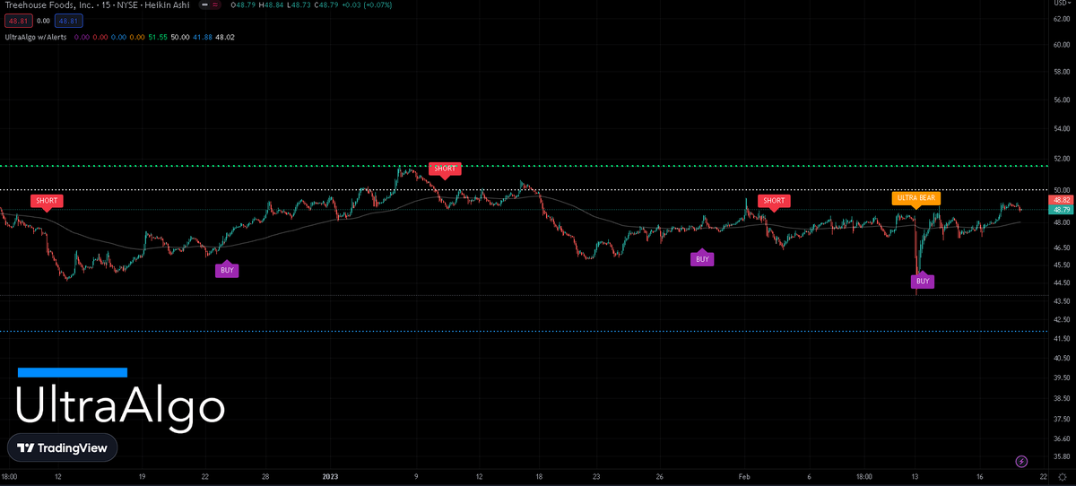Screen dimensions: 1076x486
Task: Click the green dotted 51.55 level line
Action: [525, 166]
